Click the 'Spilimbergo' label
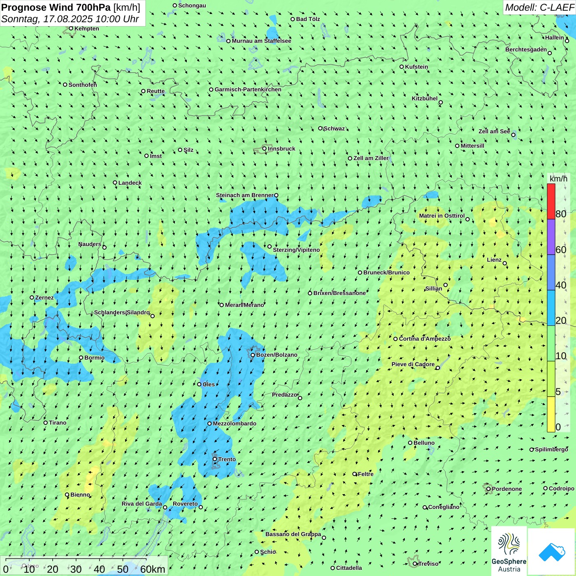The height and width of the screenshot is (576, 576). pos(551,449)
